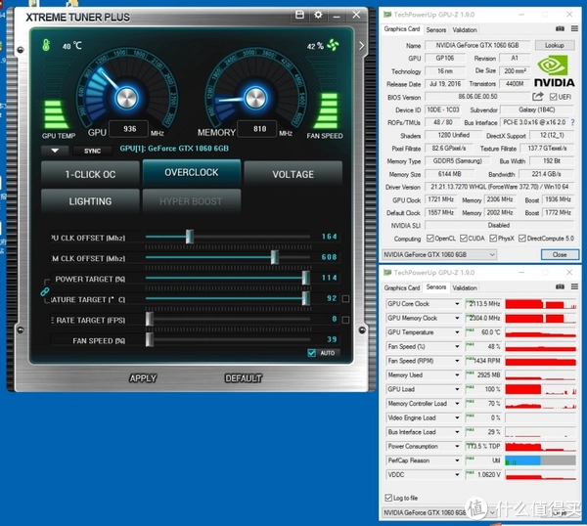This screenshot has width=587, height=526.
Task: Click BIOS share/export icon in GPU-Z
Action: coord(538,97)
